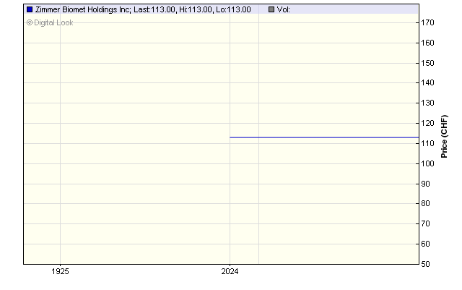
Task: Click the Zimmer Biomet Holdings Inc legend text
Action: click(x=143, y=9)
